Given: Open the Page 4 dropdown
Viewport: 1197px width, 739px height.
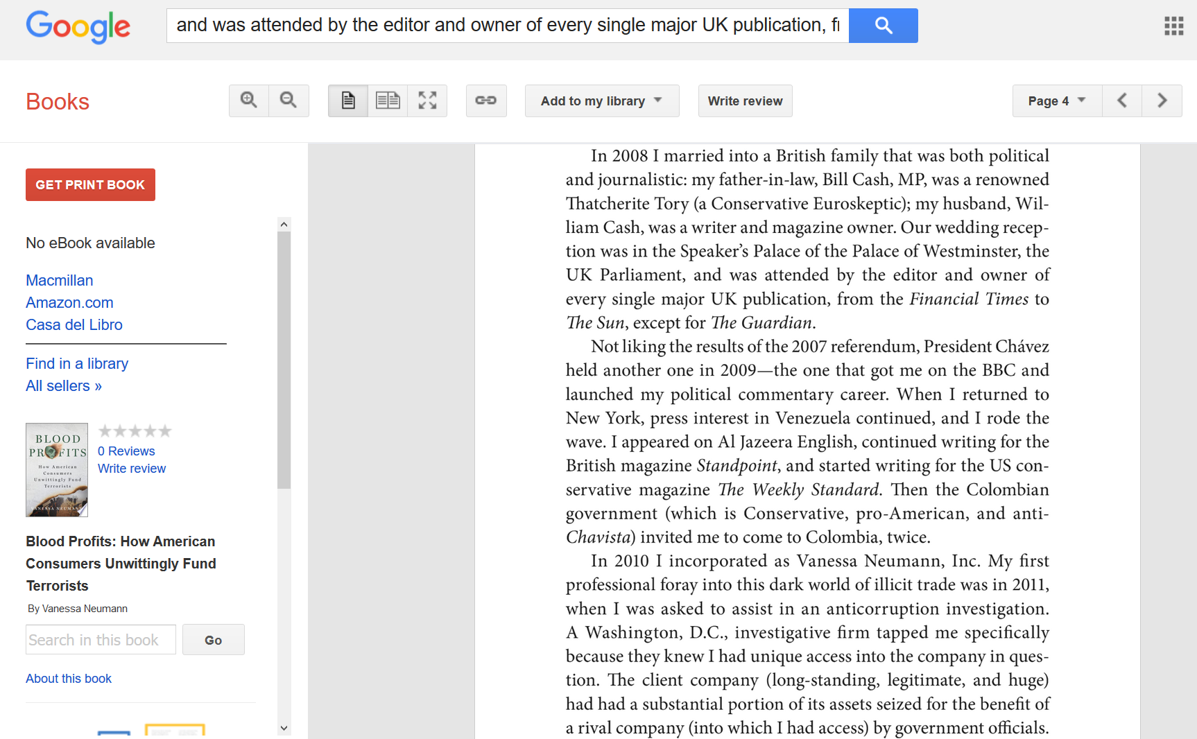Looking at the screenshot, I should (1057, 101).
